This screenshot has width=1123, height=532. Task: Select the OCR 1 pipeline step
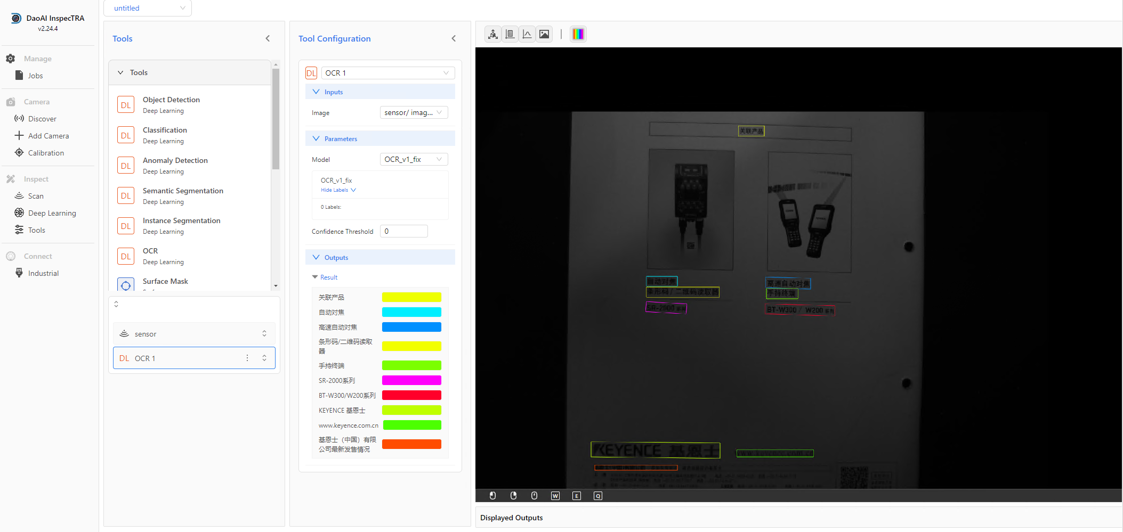click(194, 358)
